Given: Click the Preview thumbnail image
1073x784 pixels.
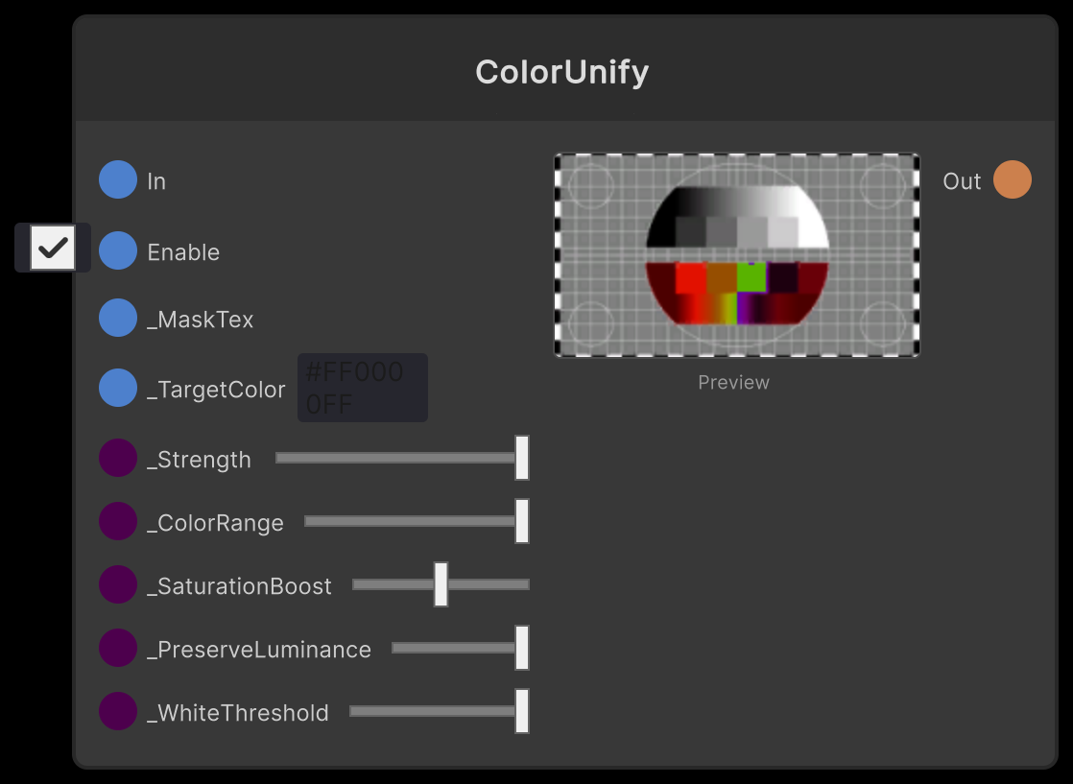Looking at the screenshot, I should [x=737, y=255].
